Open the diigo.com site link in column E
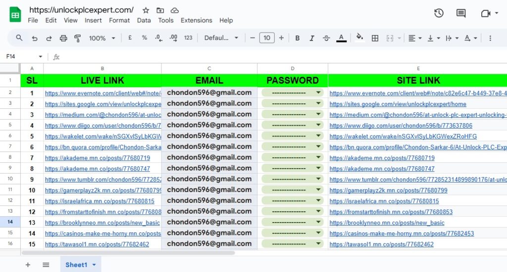Viewport: 507px width, 272px height. pos(401,126)
